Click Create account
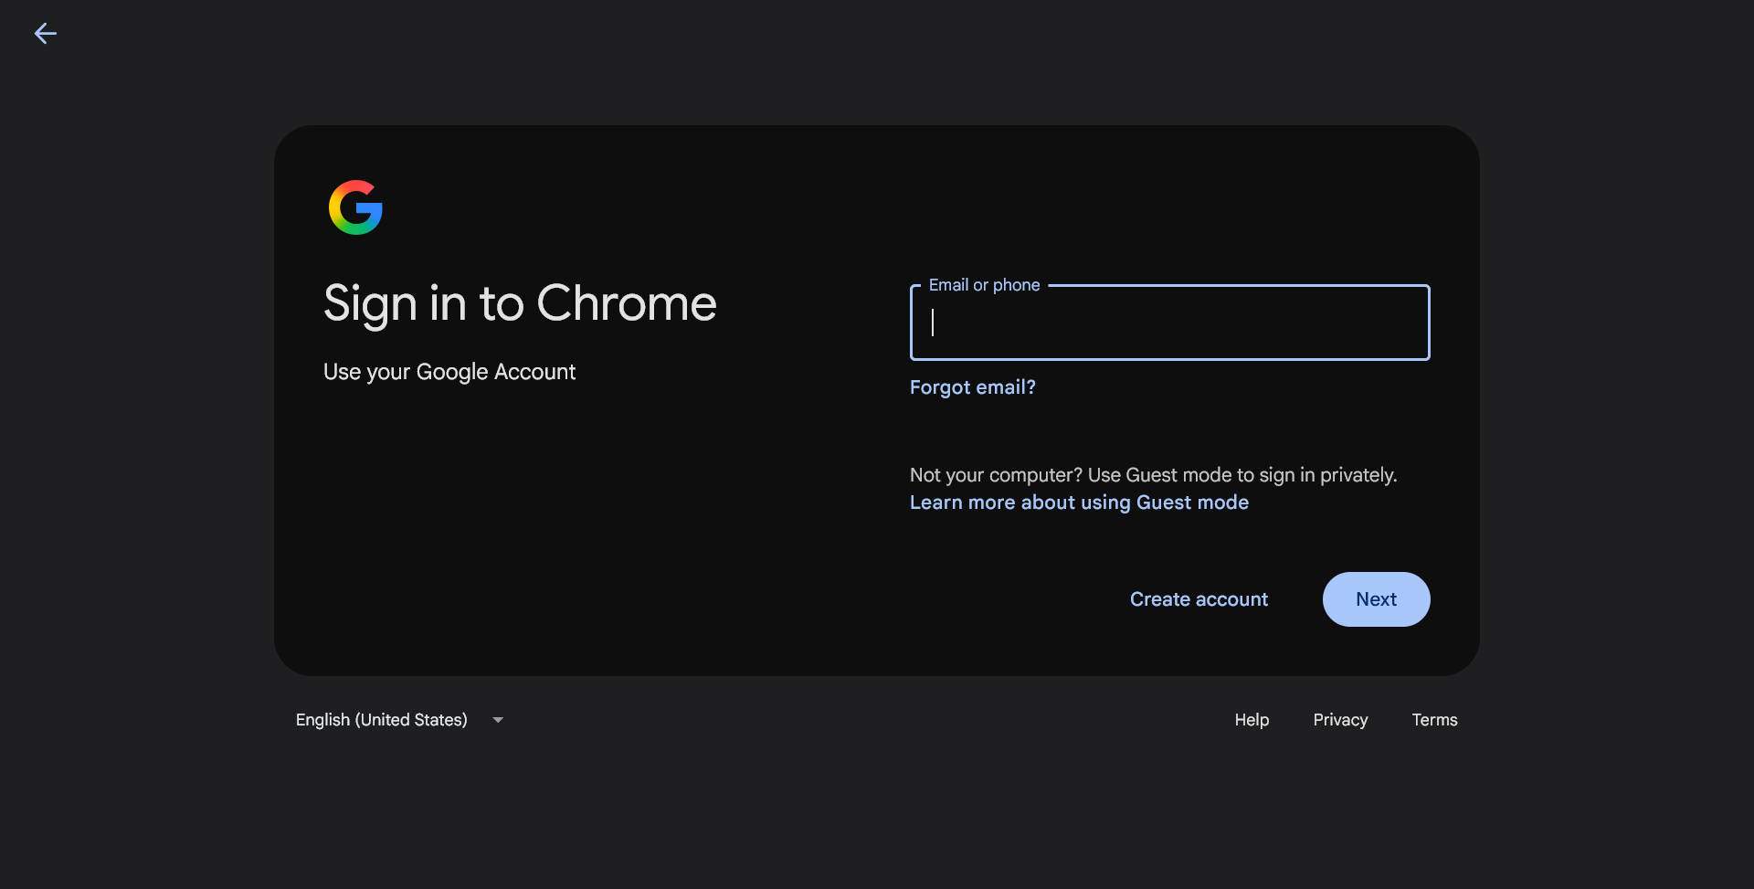1754x889 pixels. click(x=1199, y=599)
